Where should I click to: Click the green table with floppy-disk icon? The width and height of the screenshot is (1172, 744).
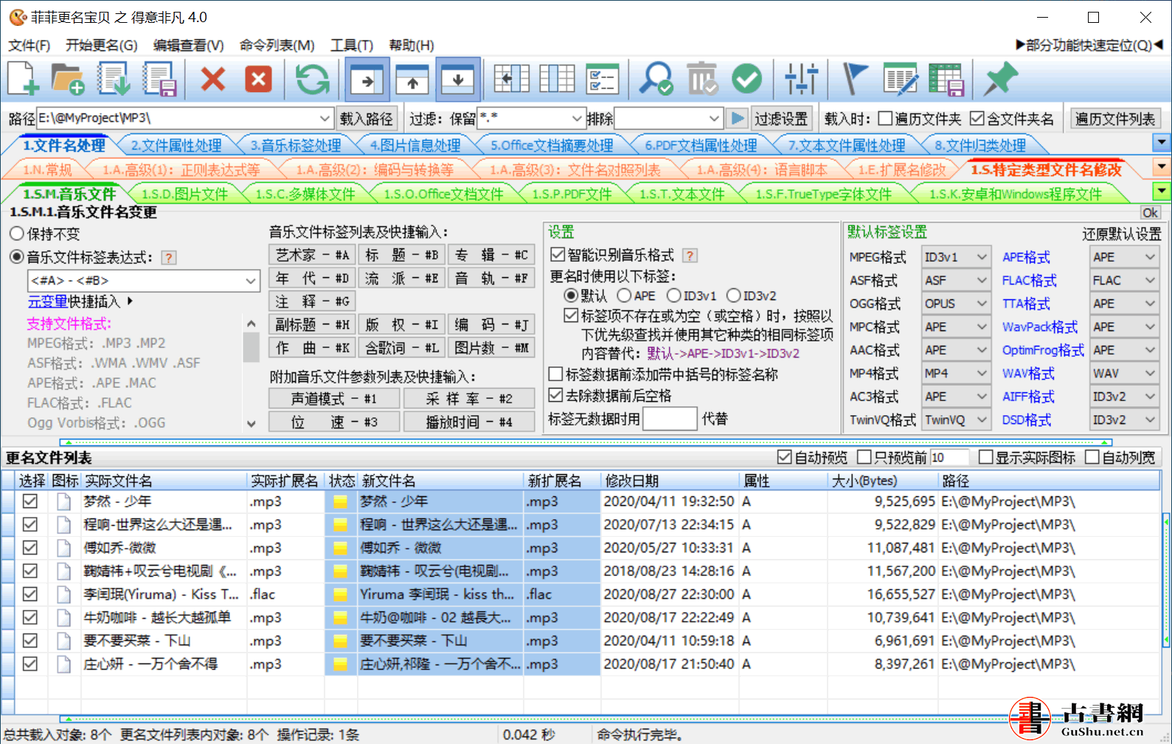946,79
